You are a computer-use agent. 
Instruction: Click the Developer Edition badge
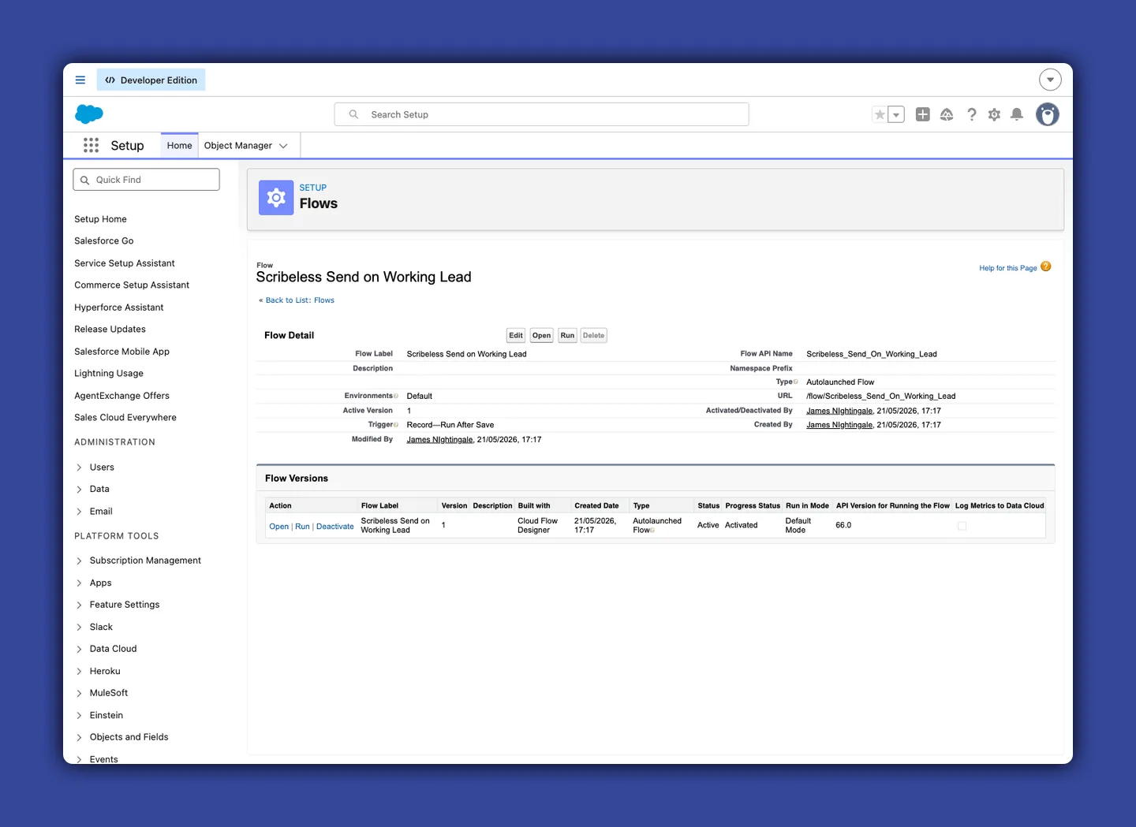(x=151, y=80)
